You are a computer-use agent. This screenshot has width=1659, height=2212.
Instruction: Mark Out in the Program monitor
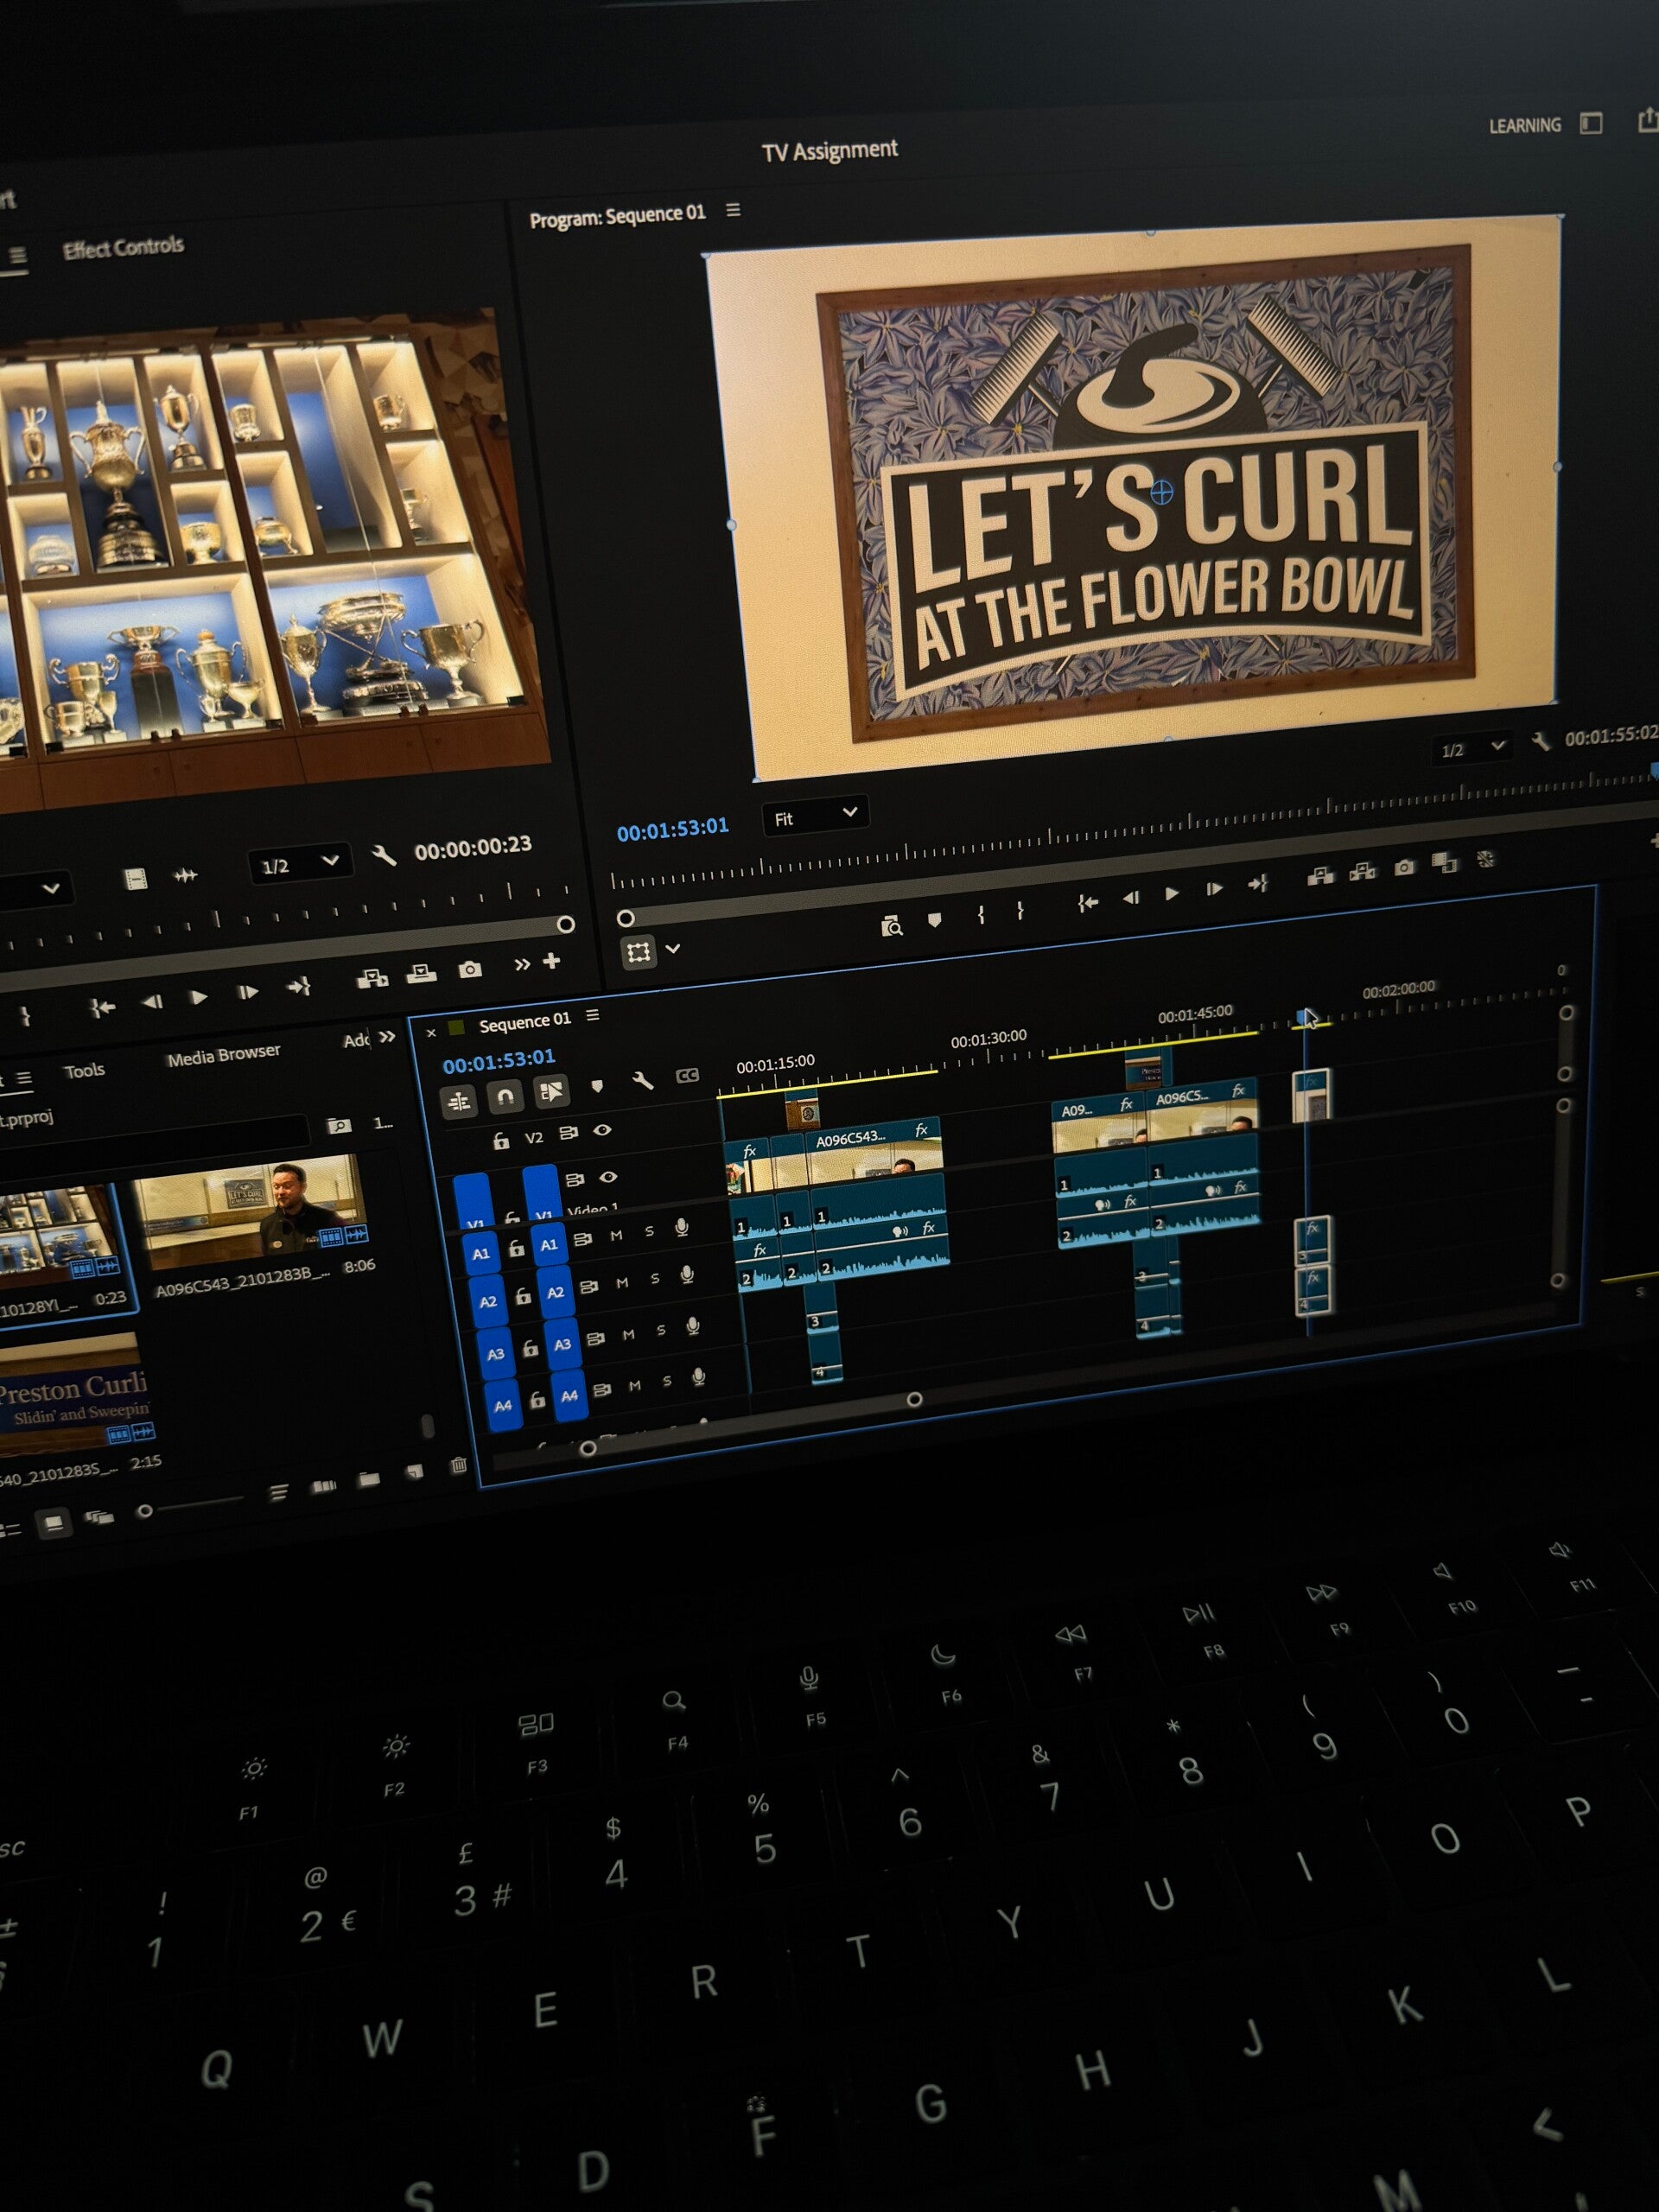pyautogui.click(x=1020, y=910)
